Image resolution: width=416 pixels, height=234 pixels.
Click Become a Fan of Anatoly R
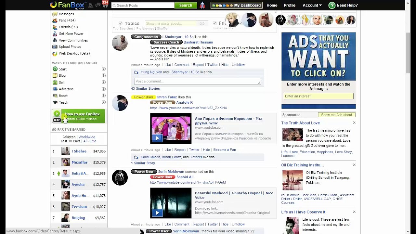(225, 150)
